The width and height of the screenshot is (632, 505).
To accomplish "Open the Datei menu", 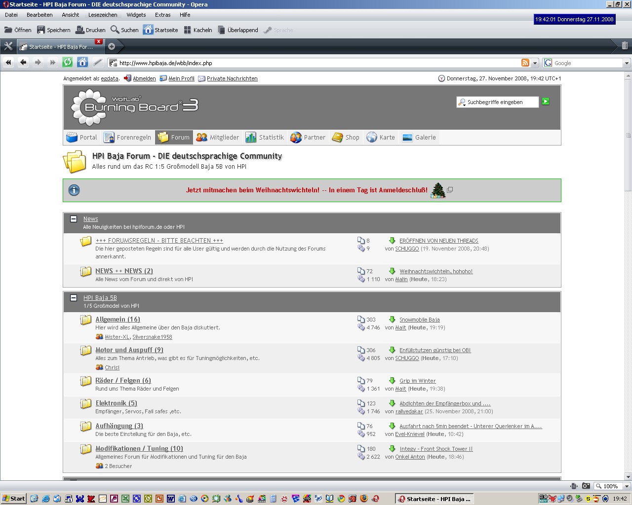I will point(11,15).
